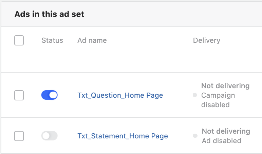Turn off the Txt_Question_Home Page status toggle
The image size is (262, 154).
49,95
